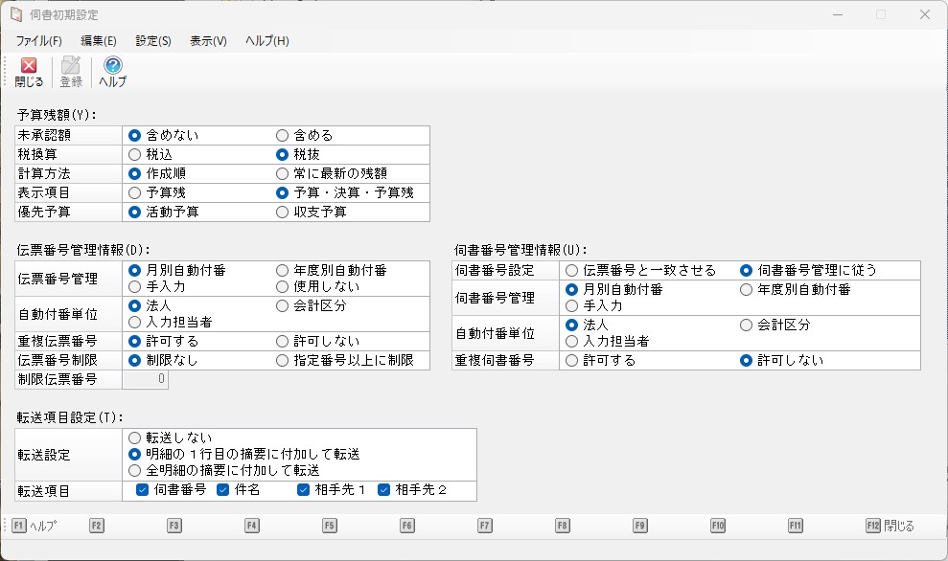
Task: Uncheck the 伺書番号 transfer item checkbox
Action: tap(143, 490)
